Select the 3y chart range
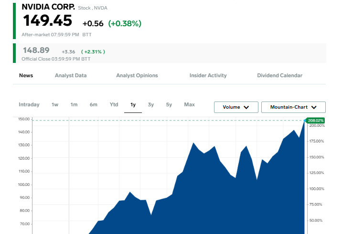The image size is (353, 234). 151,105
